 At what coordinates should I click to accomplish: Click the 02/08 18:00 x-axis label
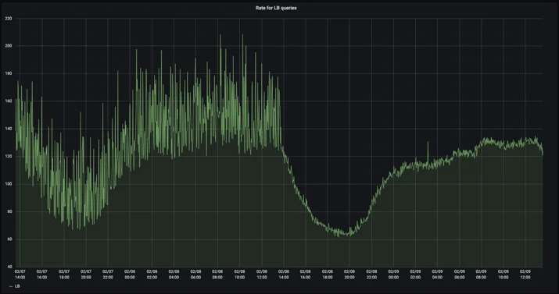point(328,275)
